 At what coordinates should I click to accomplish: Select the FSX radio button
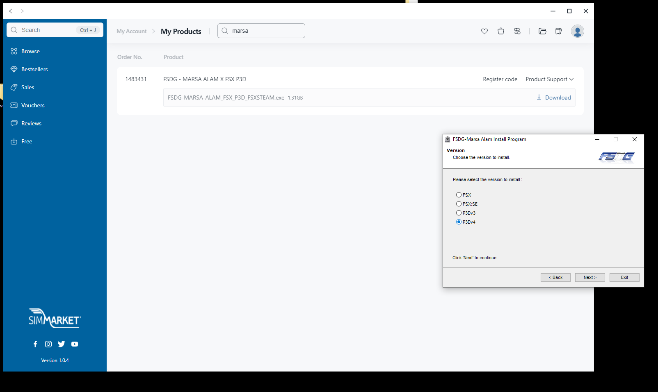click(459, 195)
